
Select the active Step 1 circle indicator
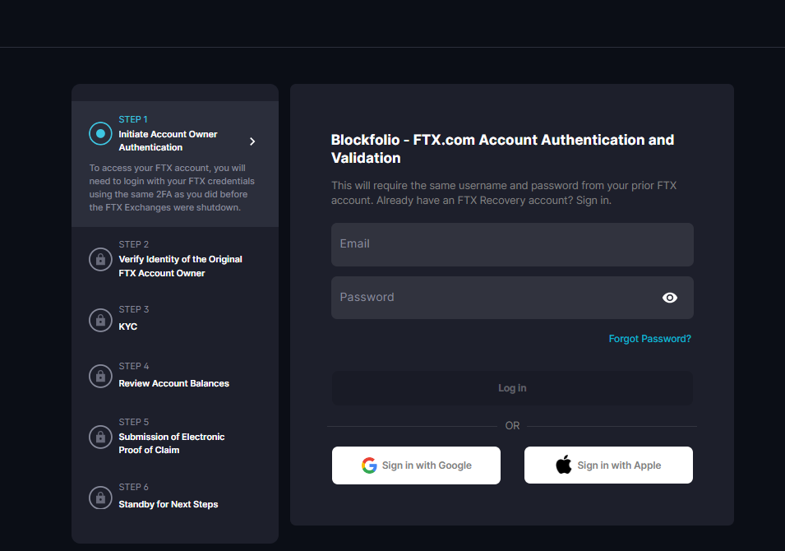coord(100,133)
